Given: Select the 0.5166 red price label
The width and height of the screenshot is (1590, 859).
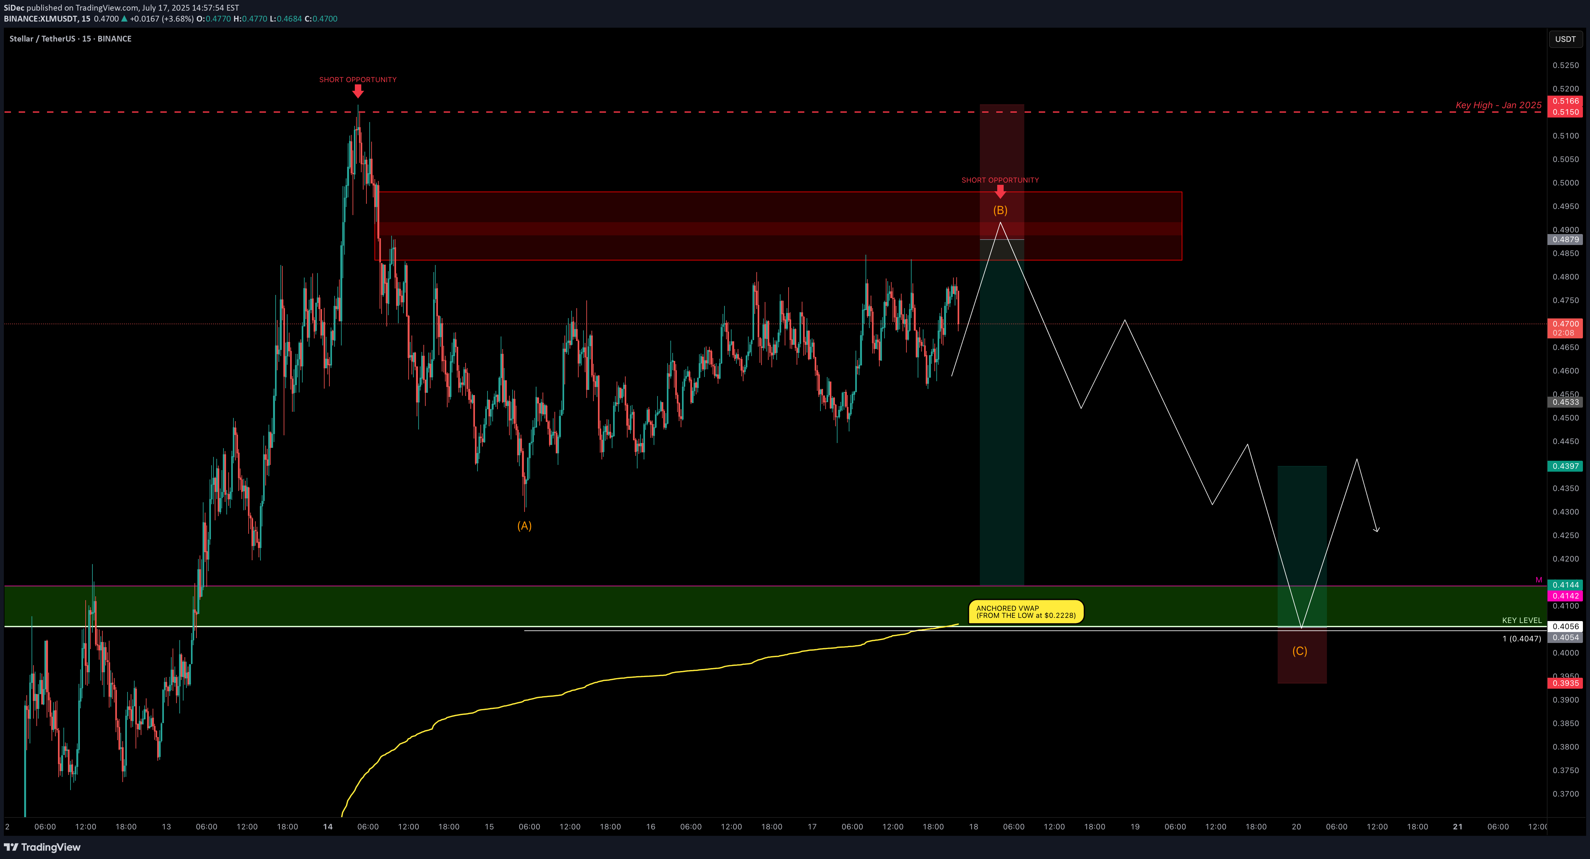Looking at the screenshot, I should [1565, 101].
